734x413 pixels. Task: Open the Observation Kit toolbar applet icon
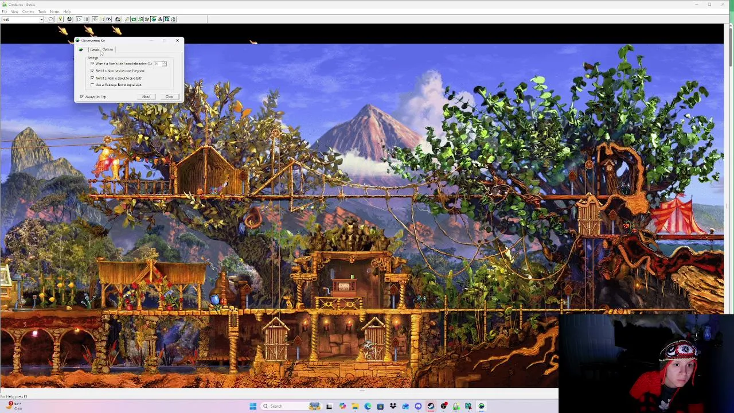click(x=153, y=20)
